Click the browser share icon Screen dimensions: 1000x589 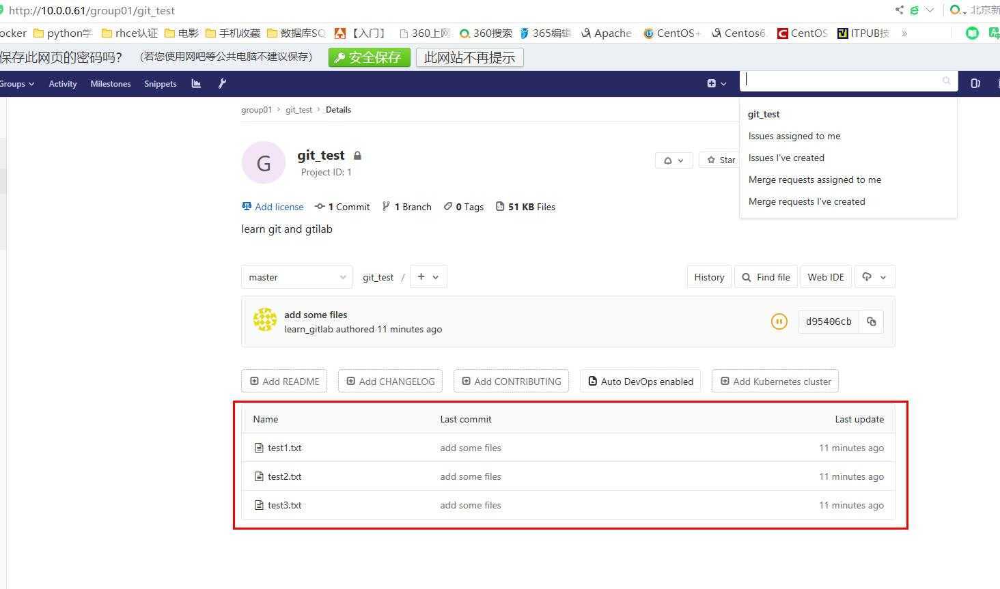(x=899, y=10)
